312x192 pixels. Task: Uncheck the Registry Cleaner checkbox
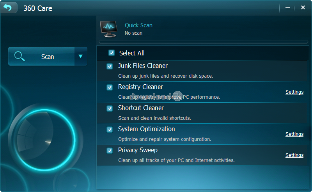[110, 87]
